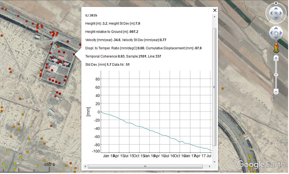Click the Google Earth logo watermark

tap(261, 165)
